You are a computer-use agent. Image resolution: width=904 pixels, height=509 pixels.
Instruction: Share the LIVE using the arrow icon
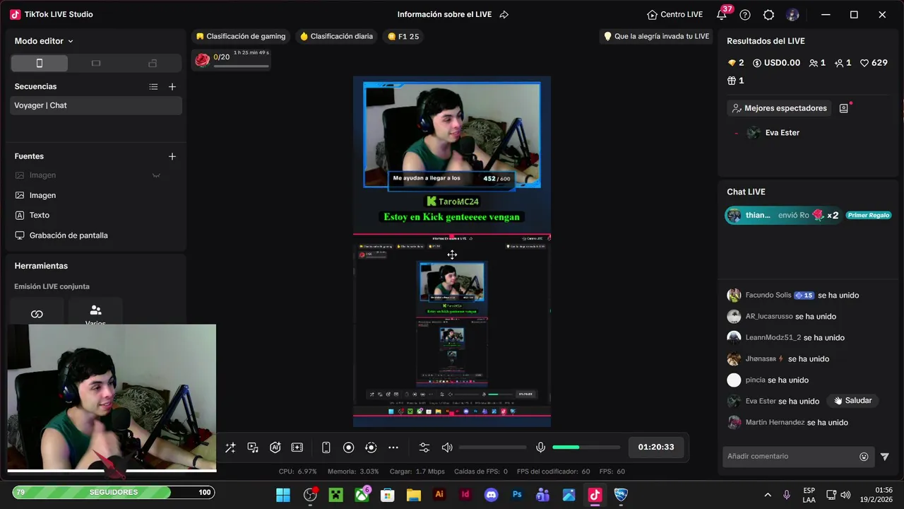tap(504, 15)
